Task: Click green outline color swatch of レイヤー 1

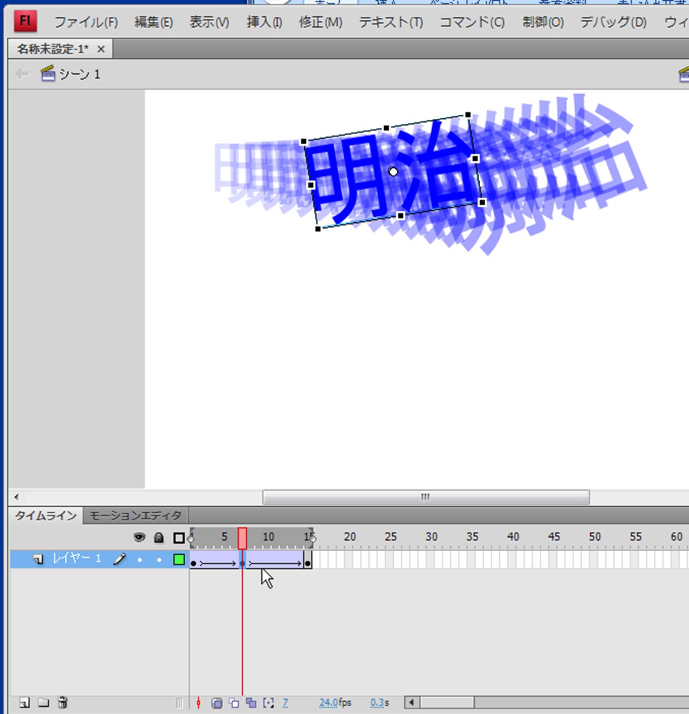Action: click(179, 559)
